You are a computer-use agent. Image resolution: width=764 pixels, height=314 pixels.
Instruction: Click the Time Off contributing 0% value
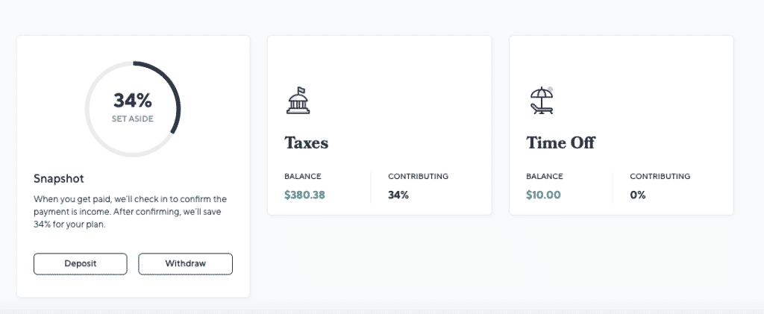pos(637,195)
